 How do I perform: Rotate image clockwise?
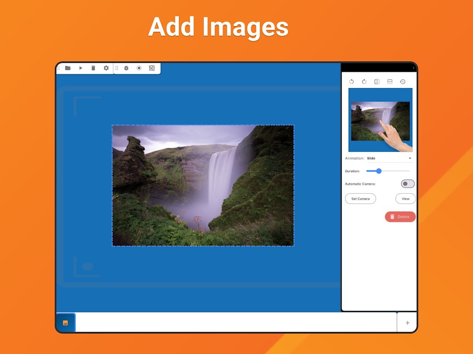pyautogui.click(x=364, y=82)
